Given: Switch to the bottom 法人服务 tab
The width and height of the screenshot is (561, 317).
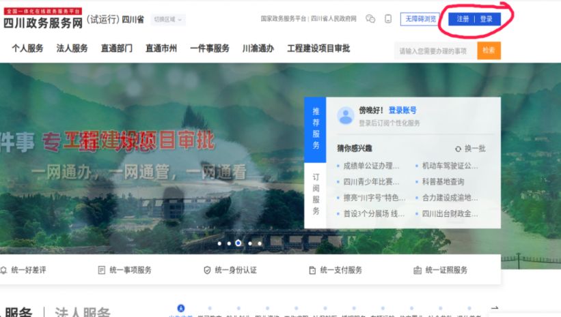Looking at the screenshot, I should point(83,312).
